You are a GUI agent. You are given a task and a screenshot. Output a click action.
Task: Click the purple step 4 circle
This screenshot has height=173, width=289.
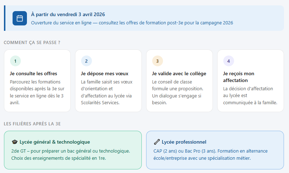(229, 61)
